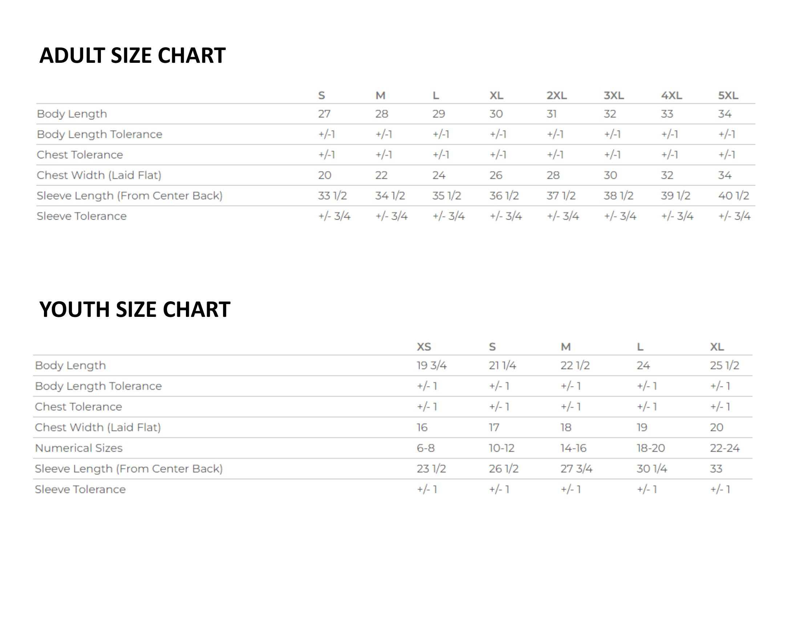799x617 pixels.
Task: Click the youth L sleeve length 30 1/4
Action: 652,469
